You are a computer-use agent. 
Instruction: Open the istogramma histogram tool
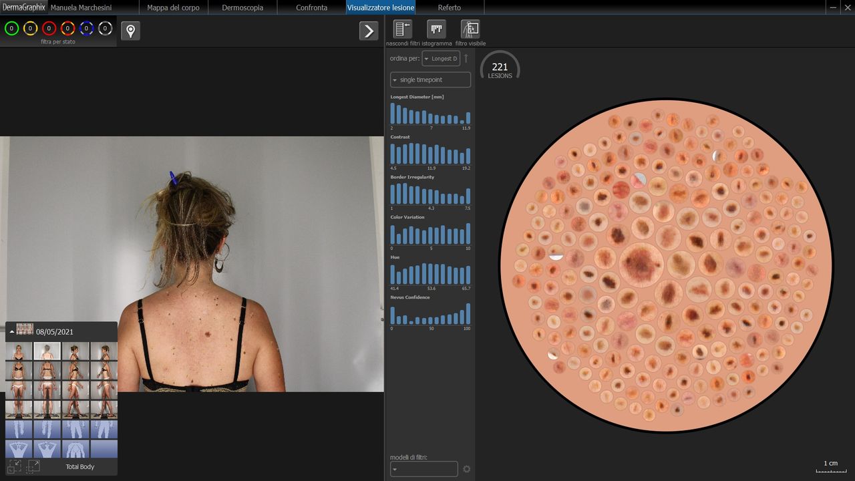coord(437,29)
